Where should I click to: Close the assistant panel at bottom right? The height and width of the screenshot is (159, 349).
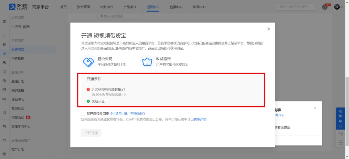click(315, 108)
